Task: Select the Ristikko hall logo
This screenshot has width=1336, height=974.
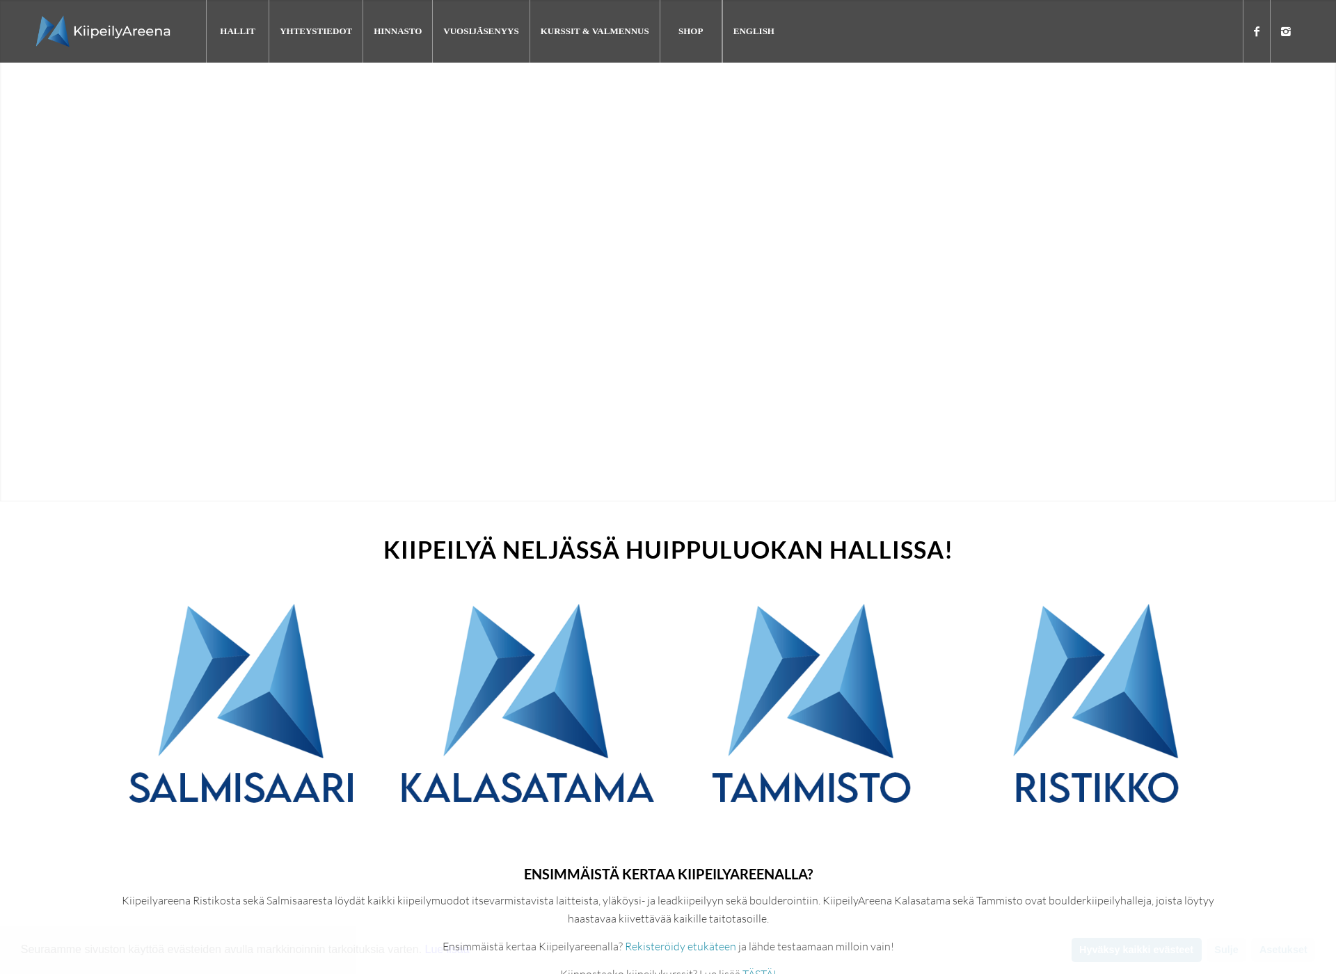Action: pyautogui.click(x=1096, y=704)
